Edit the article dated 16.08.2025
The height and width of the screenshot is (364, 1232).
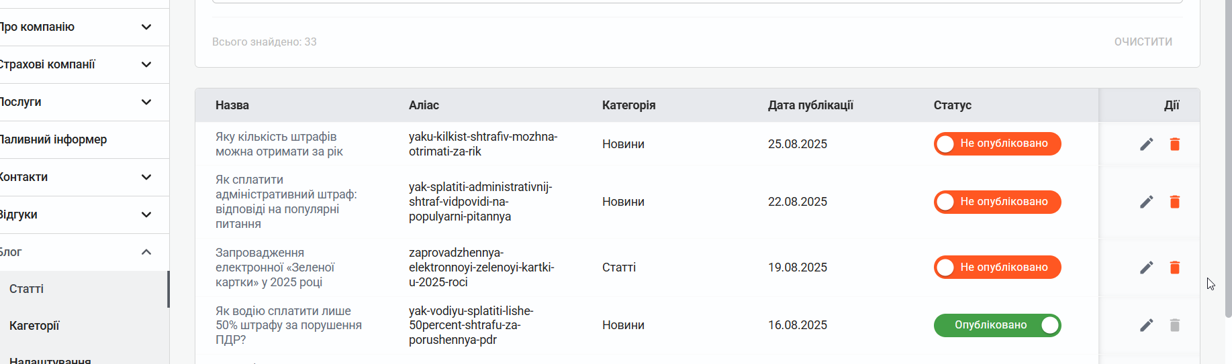pyautogui.click(x=1146, y=325)
